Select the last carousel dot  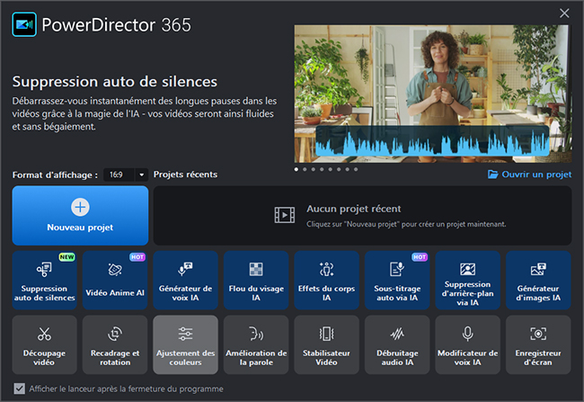pyautogui.click(x=356, y=169)
